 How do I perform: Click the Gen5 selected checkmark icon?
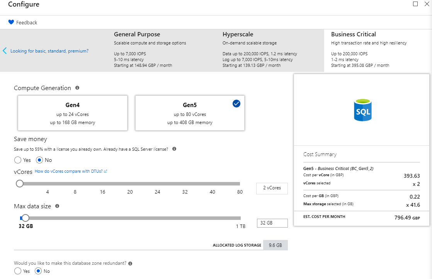point(236,104)
